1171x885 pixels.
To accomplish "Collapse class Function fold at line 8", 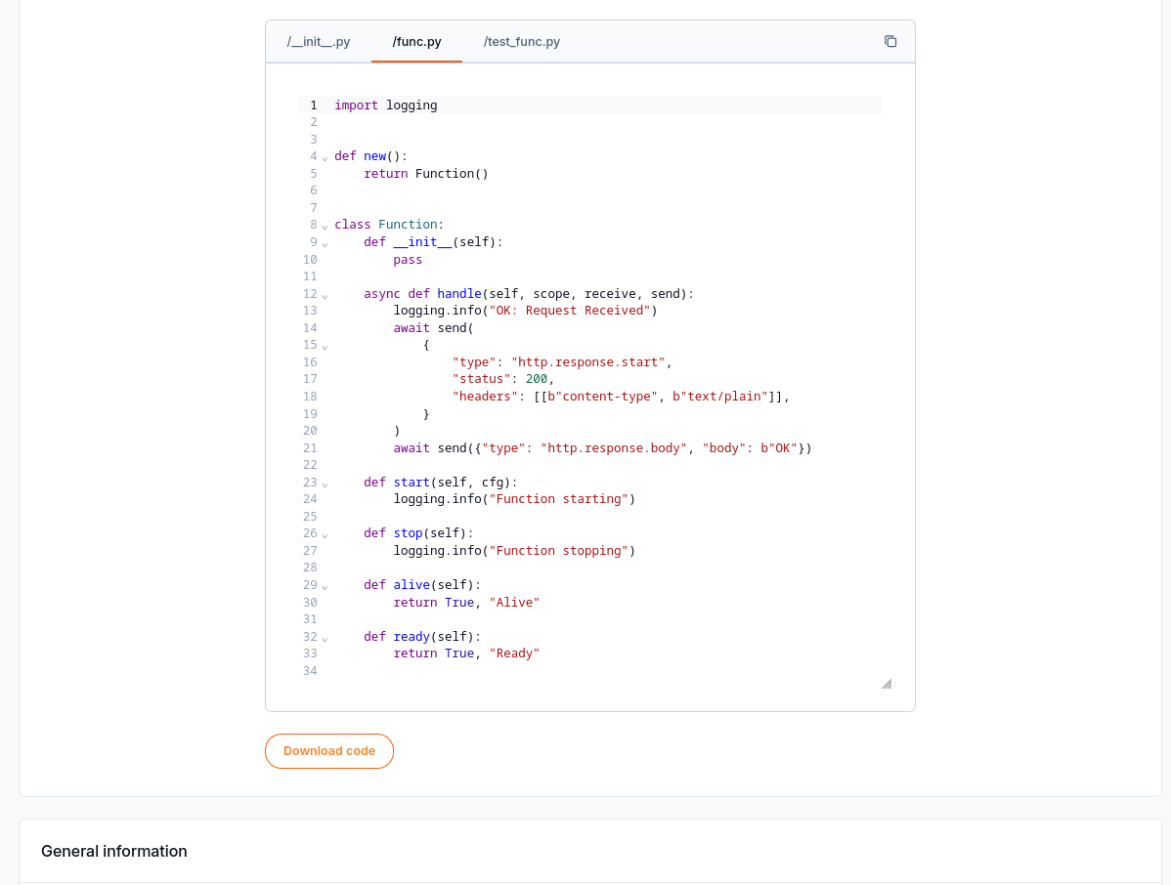I will point(325,226).
